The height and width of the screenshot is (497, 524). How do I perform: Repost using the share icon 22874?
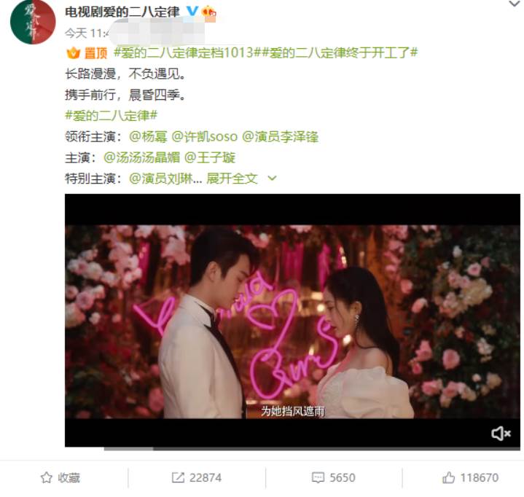click(x=197, y=477)
